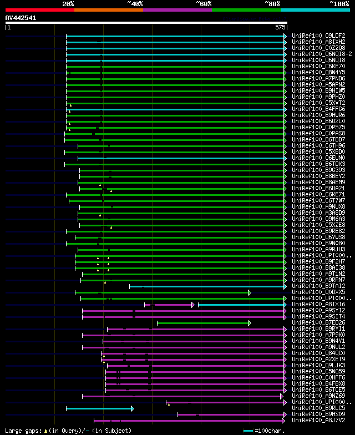Select the UniRef100_A7PND6 hit name
355x435 pixels.
pyautogui.click(x=318, y=79)
